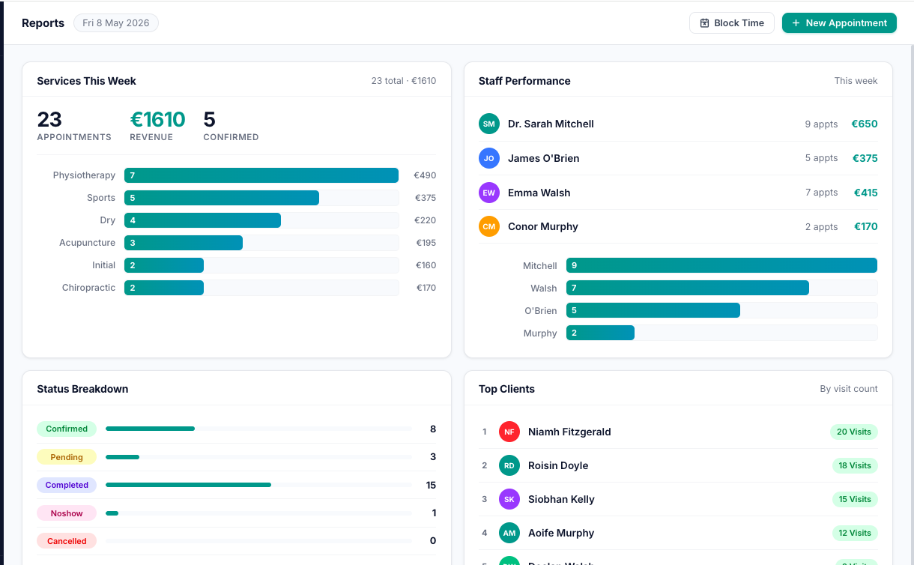Click the 20 Visits badge
The height and width of the screenshot is (565, 914).
854,432
